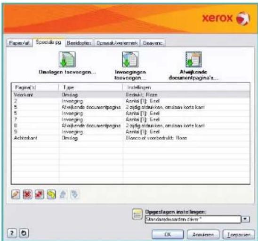Select page 8 Afwijkende documentpagina row
This screenshot has height=241, width=258.
[131, 126]
